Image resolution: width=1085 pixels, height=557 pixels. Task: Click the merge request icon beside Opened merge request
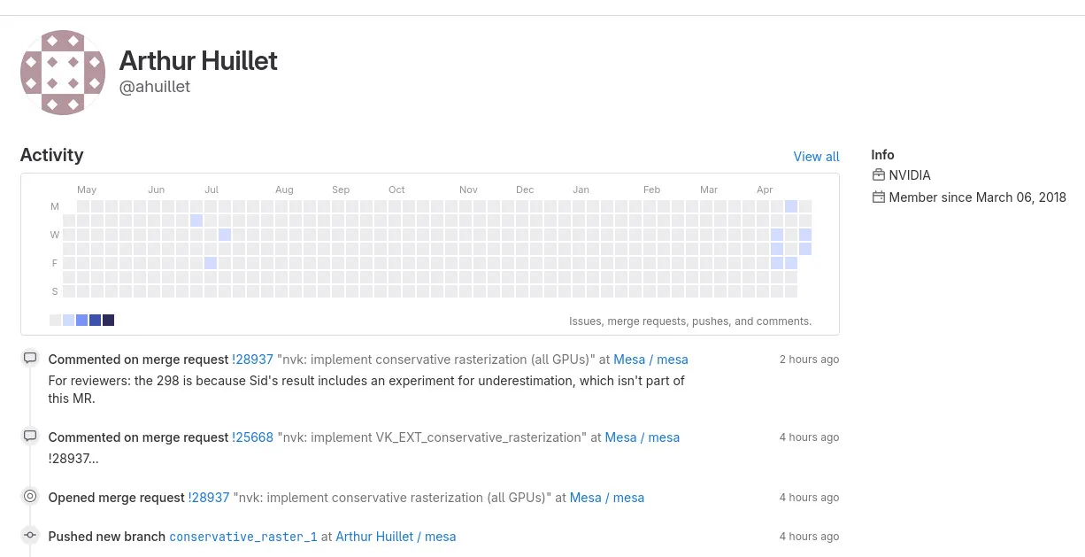tap(30, 497)
